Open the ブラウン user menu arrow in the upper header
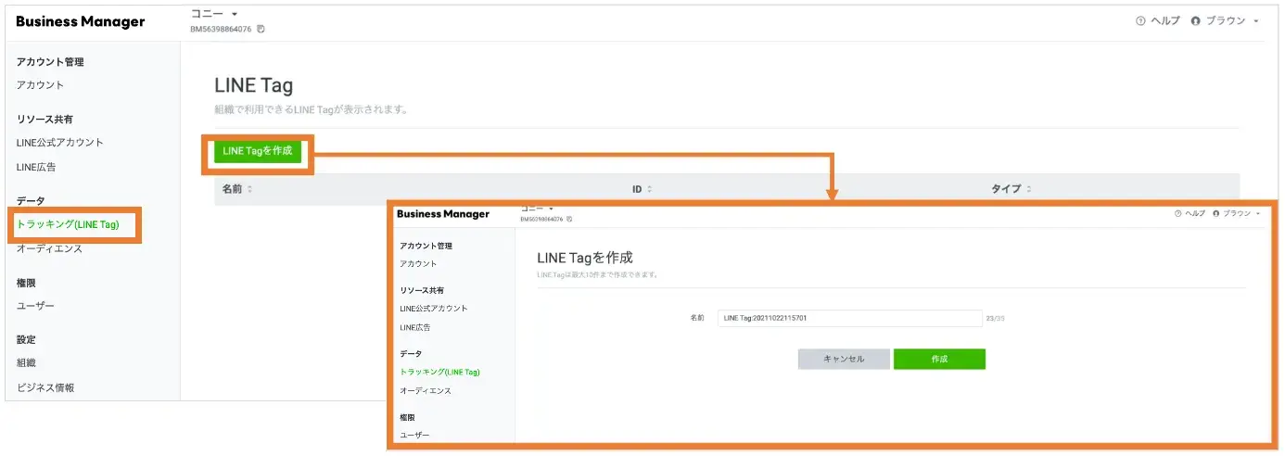 [x=1255, y=21]
